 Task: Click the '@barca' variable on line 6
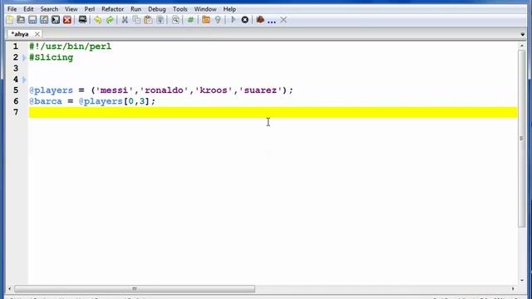click(x=46, y=101)
